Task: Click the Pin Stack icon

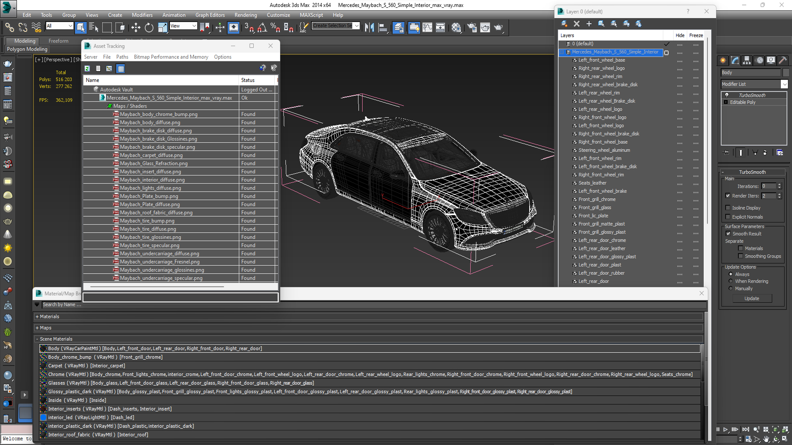Action: click(x=726, y=152)
